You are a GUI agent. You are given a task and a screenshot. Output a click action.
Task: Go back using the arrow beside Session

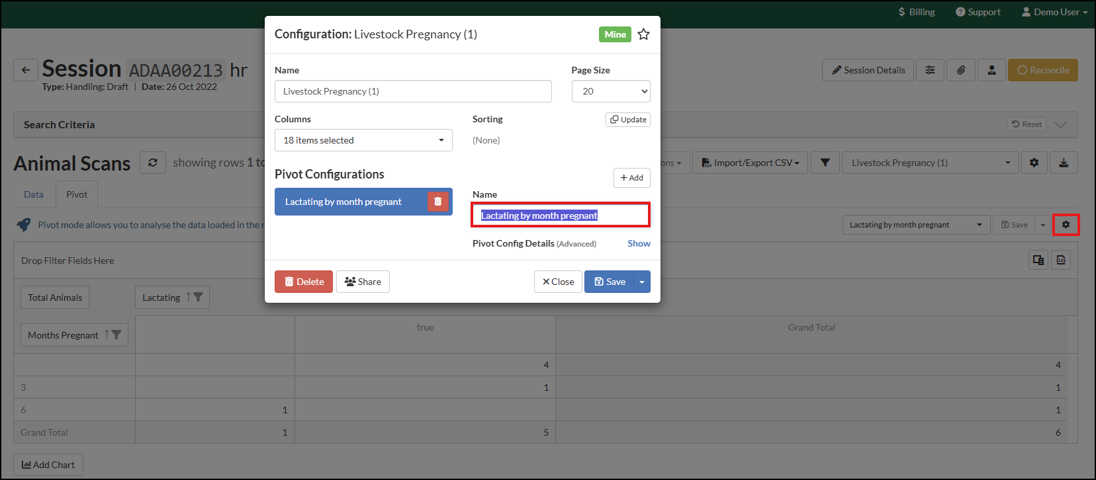26,70
